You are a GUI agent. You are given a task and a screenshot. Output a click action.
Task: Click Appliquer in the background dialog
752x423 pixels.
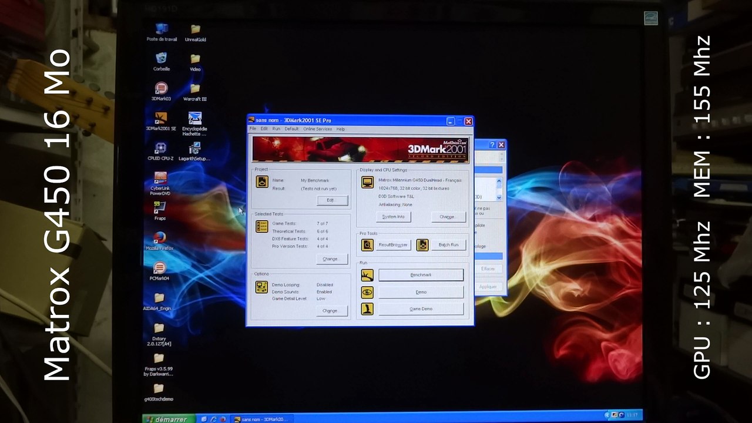pos(488,287)
